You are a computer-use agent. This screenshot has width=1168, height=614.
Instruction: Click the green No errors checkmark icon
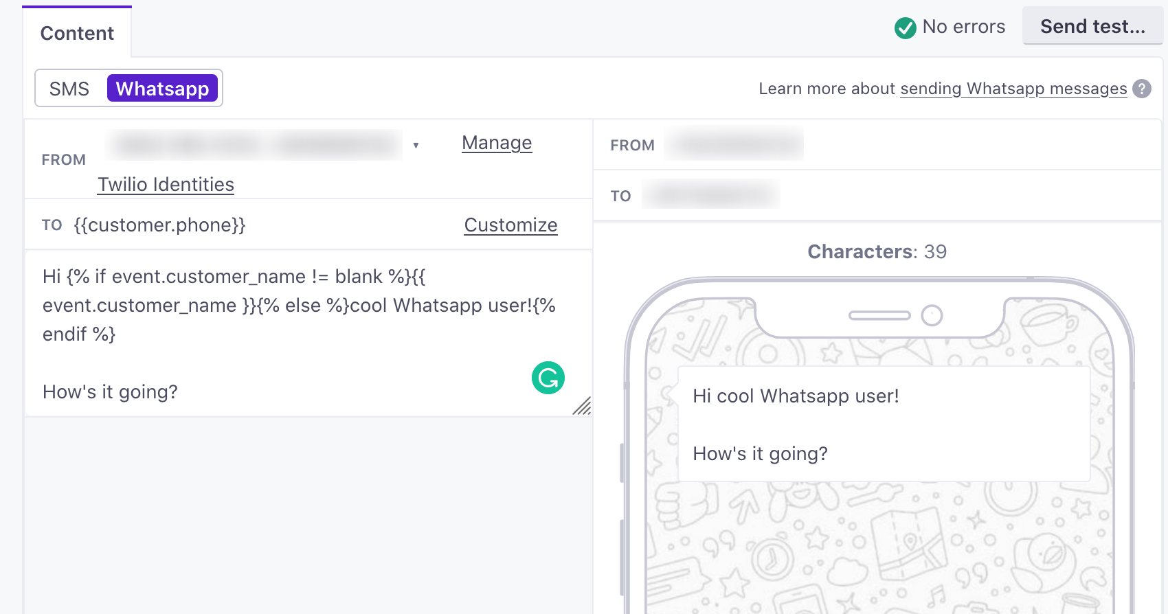pos(905,27)
